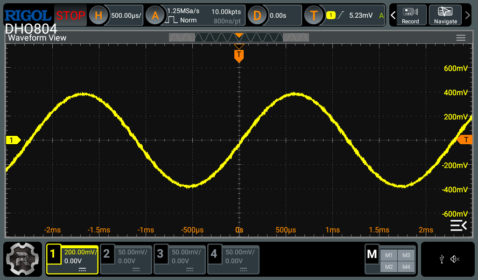Open Delay settings via D icon
478x280 pixels.
(x=257, y=15)
